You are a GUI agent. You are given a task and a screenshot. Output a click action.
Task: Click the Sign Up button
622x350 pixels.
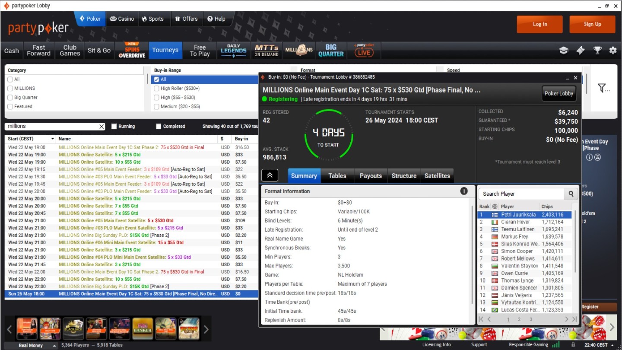[x=593, y=24]
